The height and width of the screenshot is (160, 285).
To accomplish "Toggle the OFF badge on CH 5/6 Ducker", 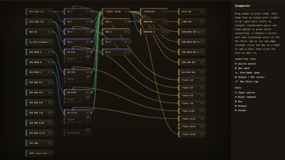I will [x=88, y=56].
